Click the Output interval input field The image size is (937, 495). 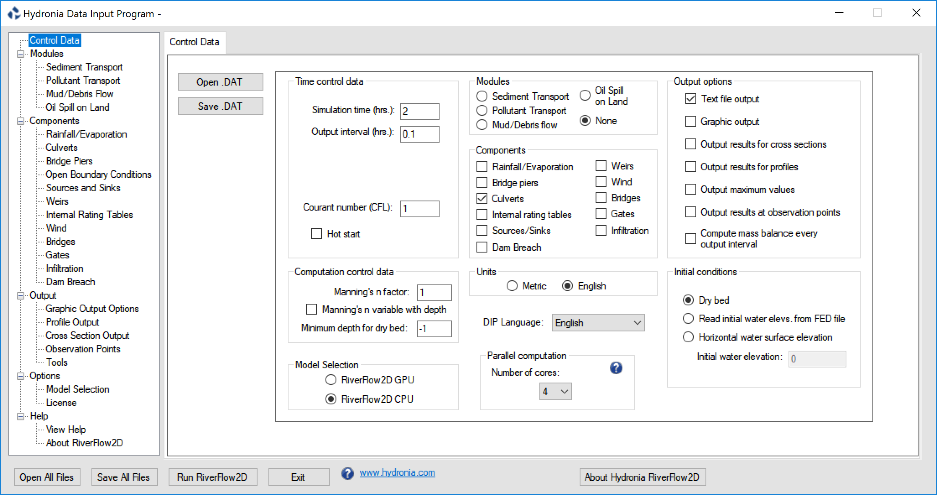419,134
